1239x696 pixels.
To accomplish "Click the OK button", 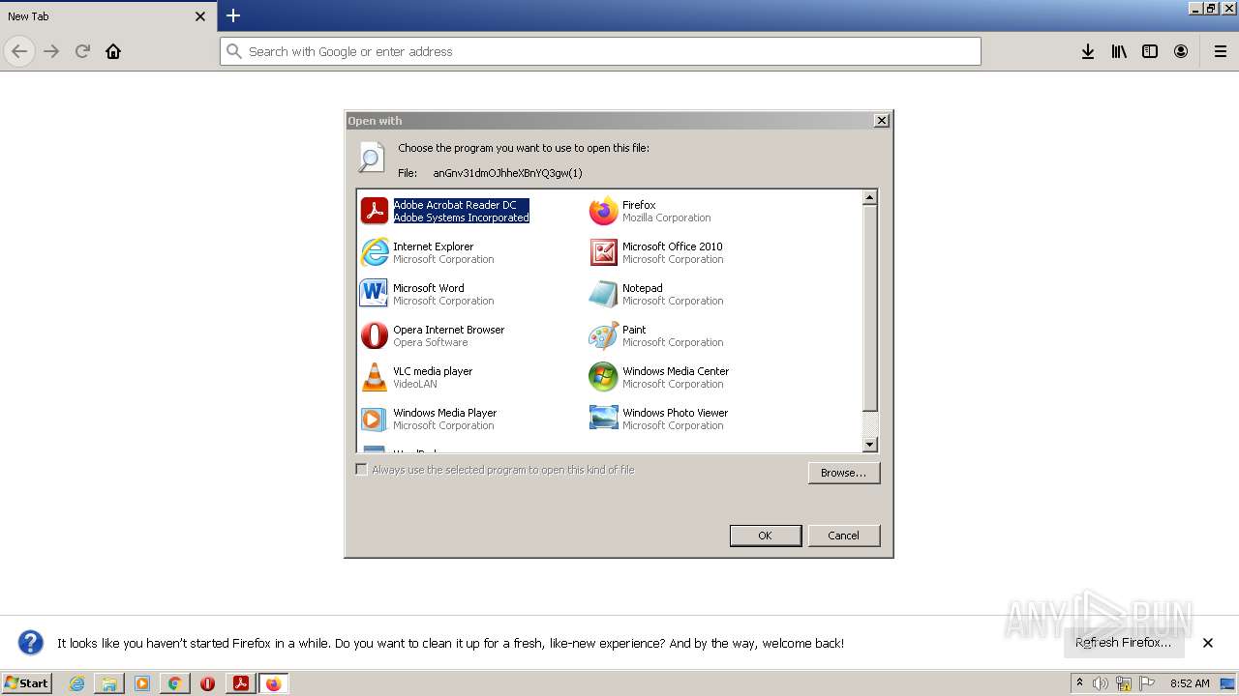I will tap(765, 536).
